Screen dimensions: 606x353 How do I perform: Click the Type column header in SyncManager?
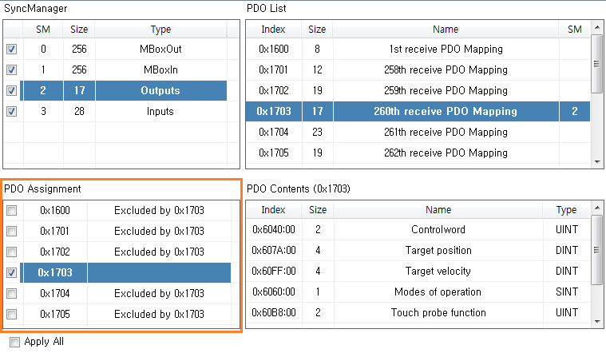pyautogui.click(x=160, y=30)
